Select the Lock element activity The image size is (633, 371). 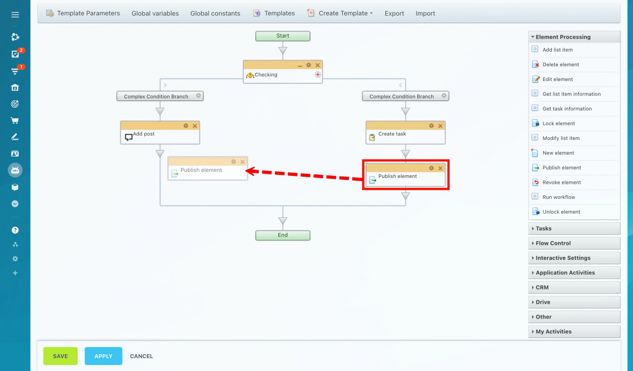click(574, 124)
